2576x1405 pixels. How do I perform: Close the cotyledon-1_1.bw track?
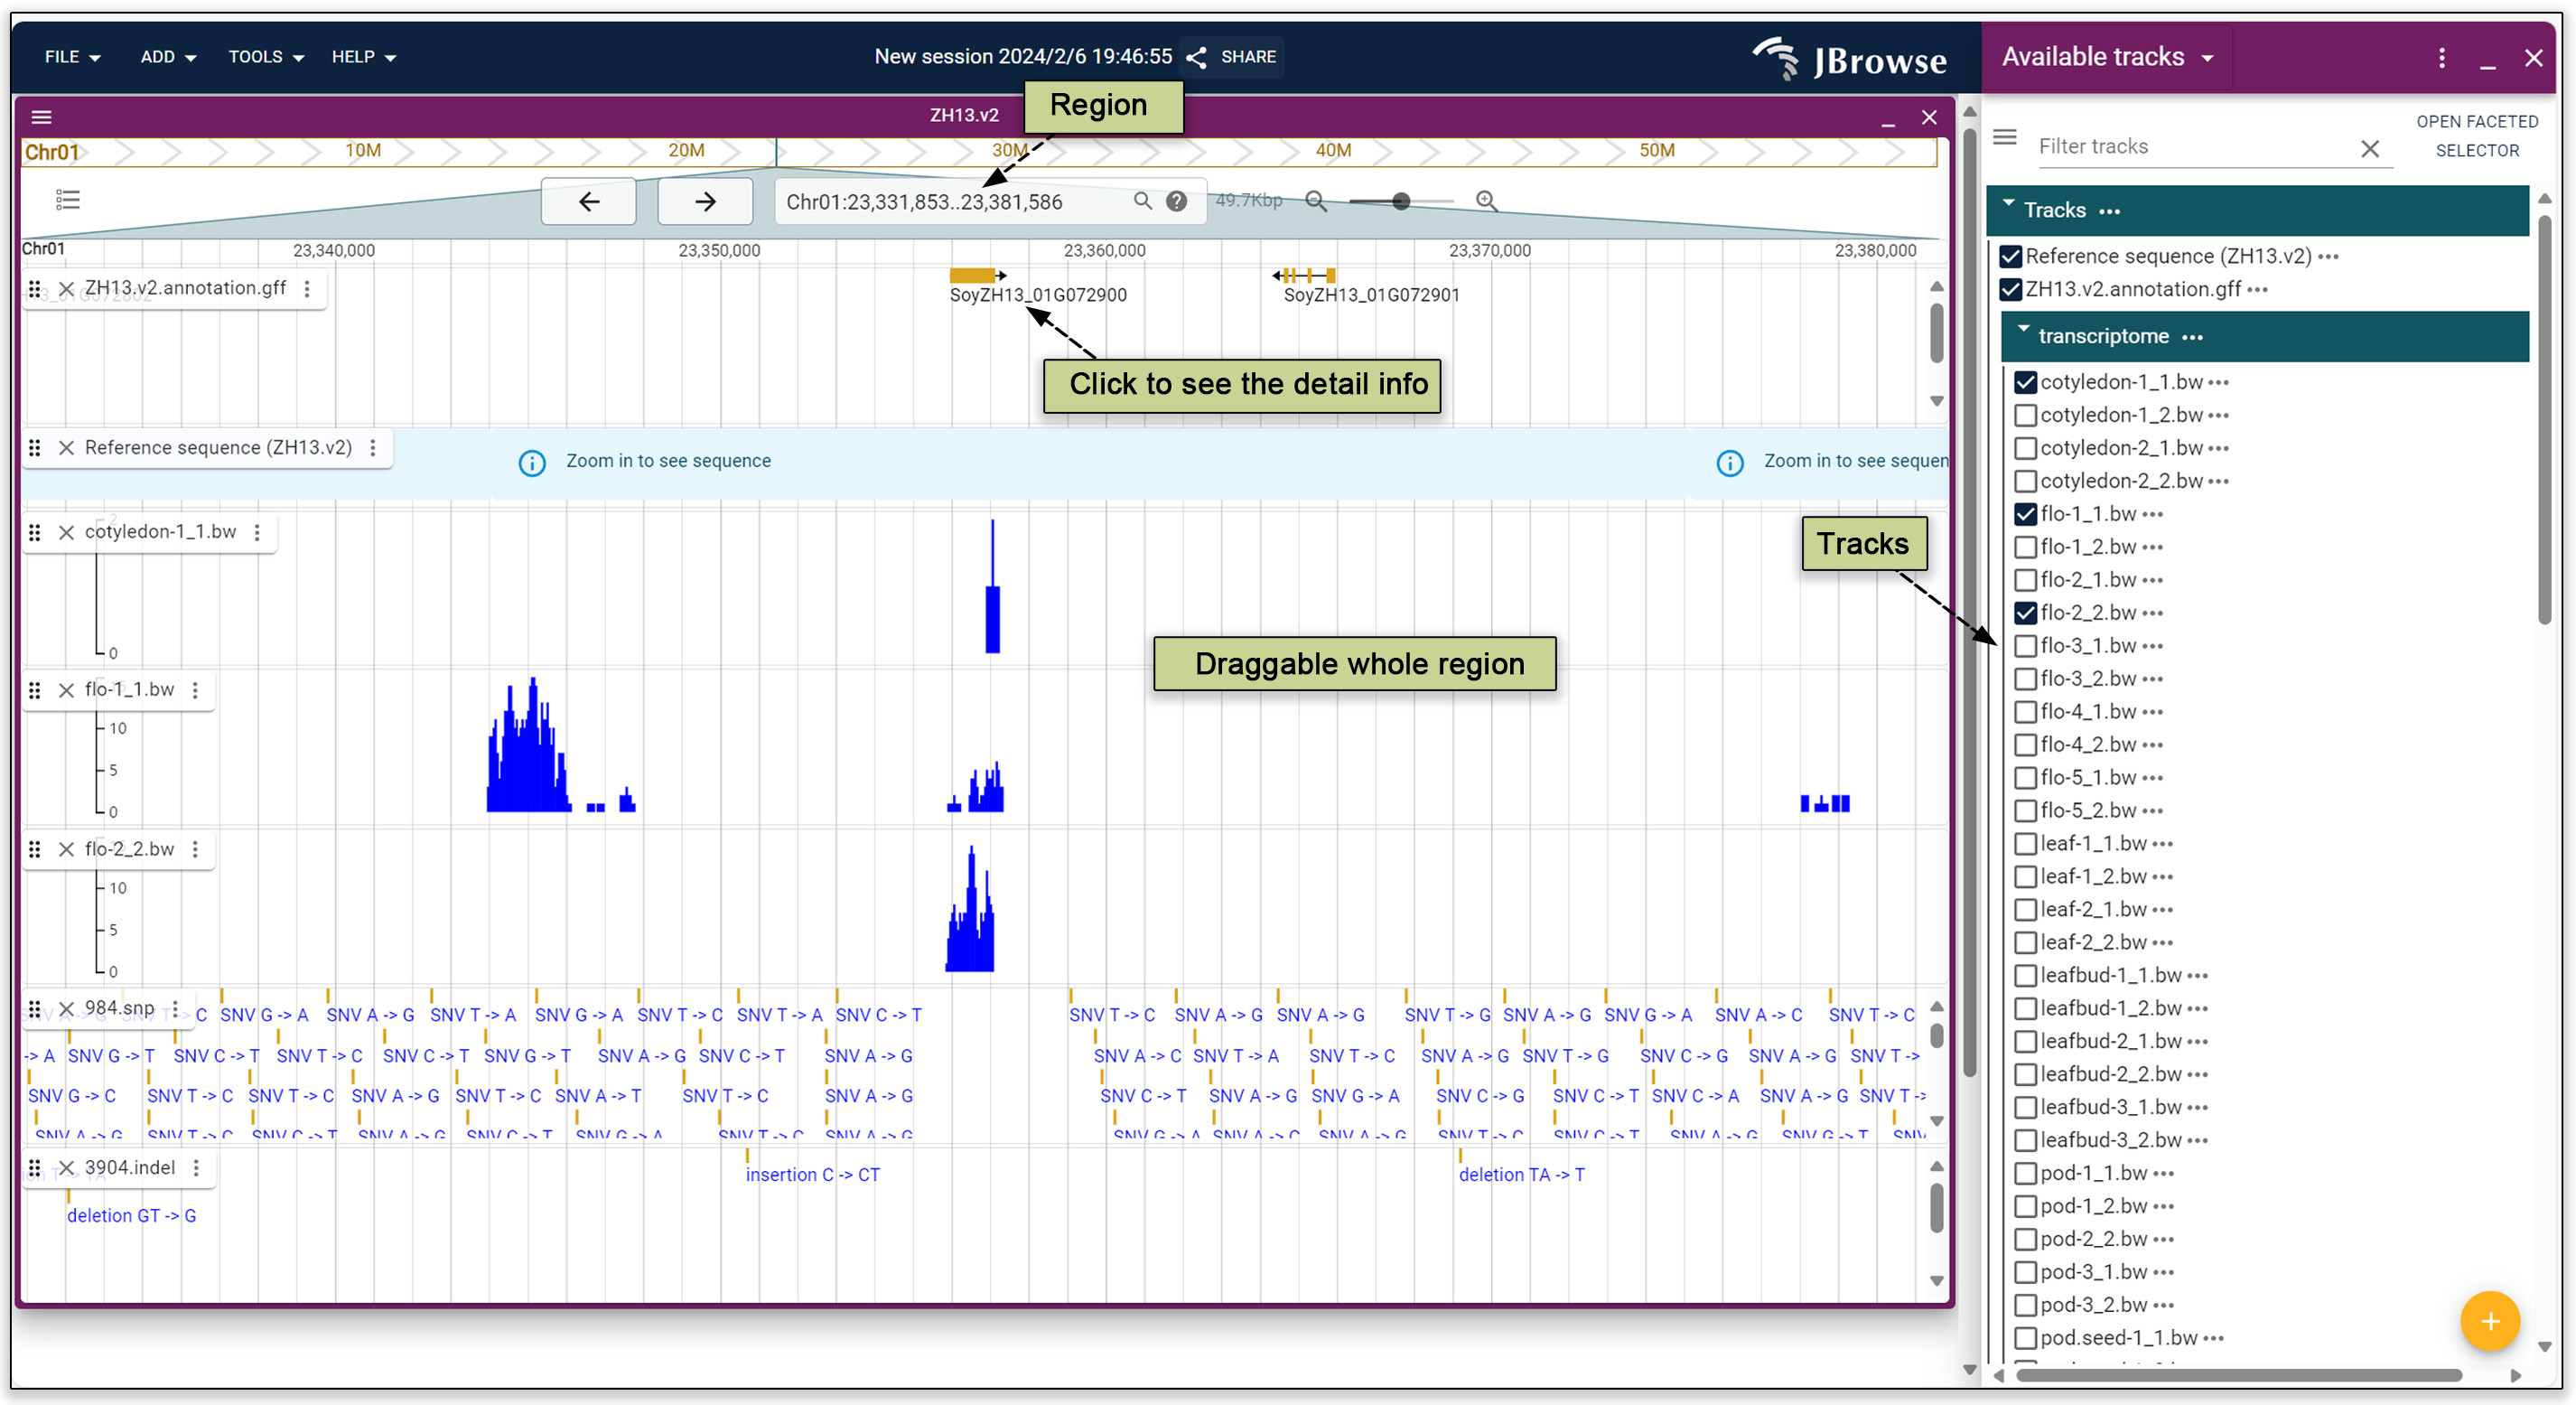66,532
